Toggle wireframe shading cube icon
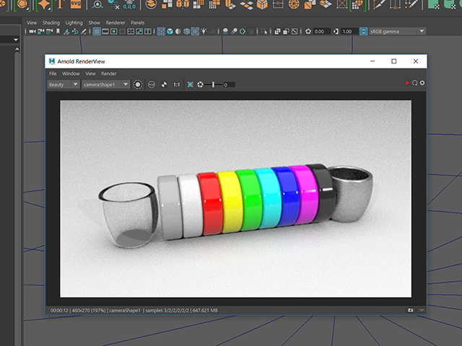Viewport: 462px width, 346px height. (161, 32)
